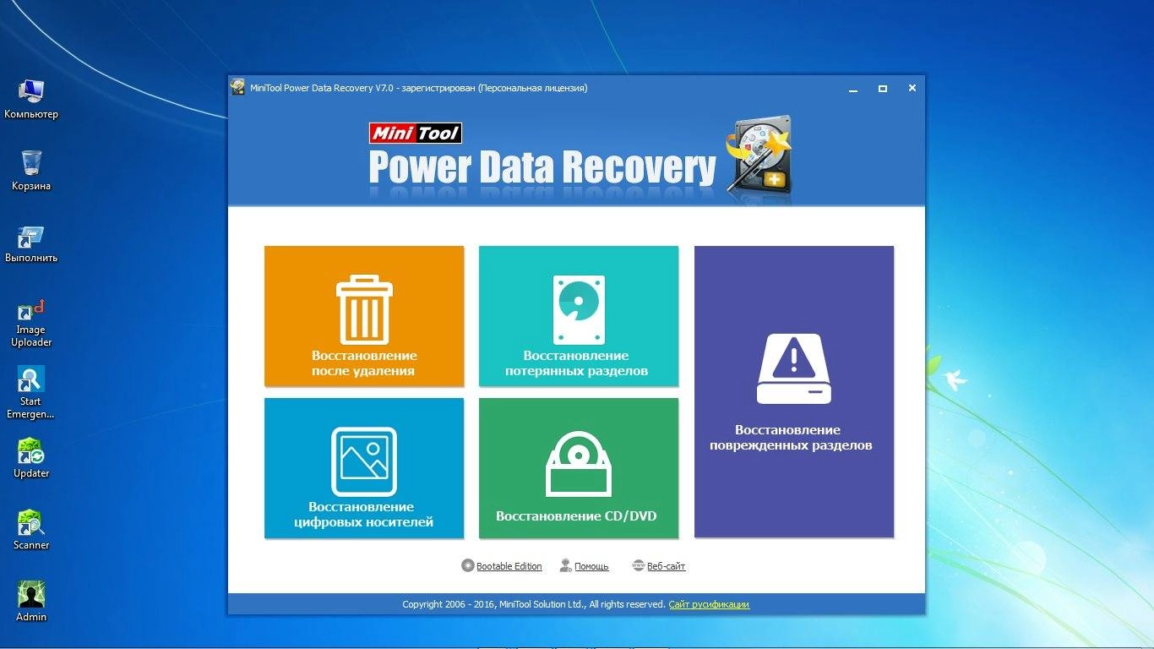The width and height of the screenshot is (1154, 649).
Task: Click the Scanner desktop icon
Action: (31, 531)
